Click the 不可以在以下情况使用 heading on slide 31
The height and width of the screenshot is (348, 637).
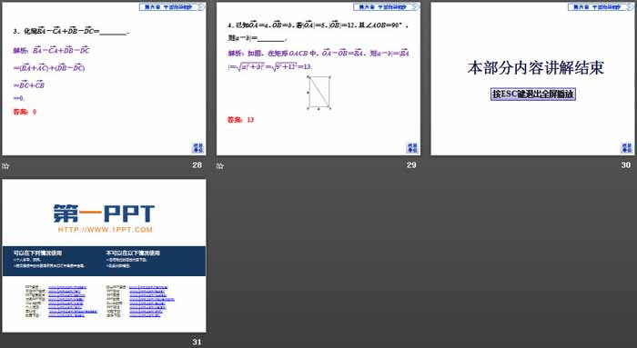point(133,253)
